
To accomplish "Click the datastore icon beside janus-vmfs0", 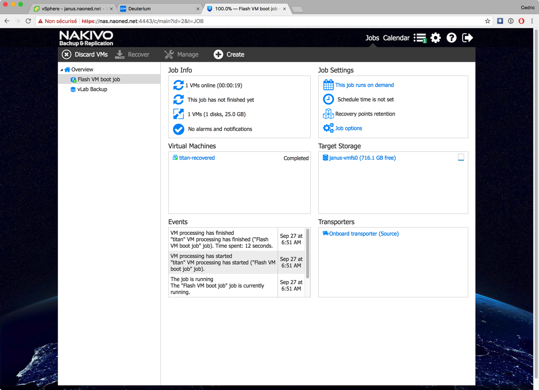I will click(x=326, y=158).
